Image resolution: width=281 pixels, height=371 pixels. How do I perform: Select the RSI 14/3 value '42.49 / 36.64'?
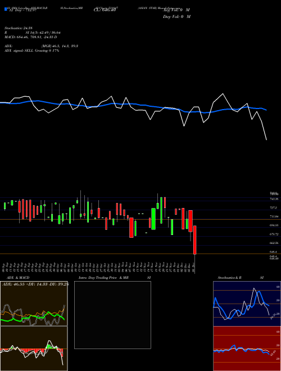tap(49, 33)
